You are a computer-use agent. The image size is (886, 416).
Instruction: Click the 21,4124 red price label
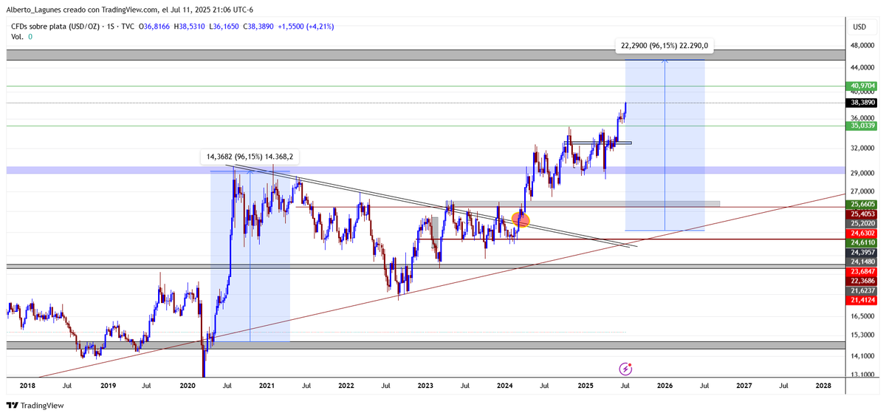[863, 300]
